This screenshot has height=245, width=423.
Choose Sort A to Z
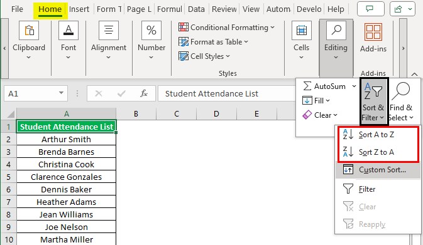click(378, 135)
